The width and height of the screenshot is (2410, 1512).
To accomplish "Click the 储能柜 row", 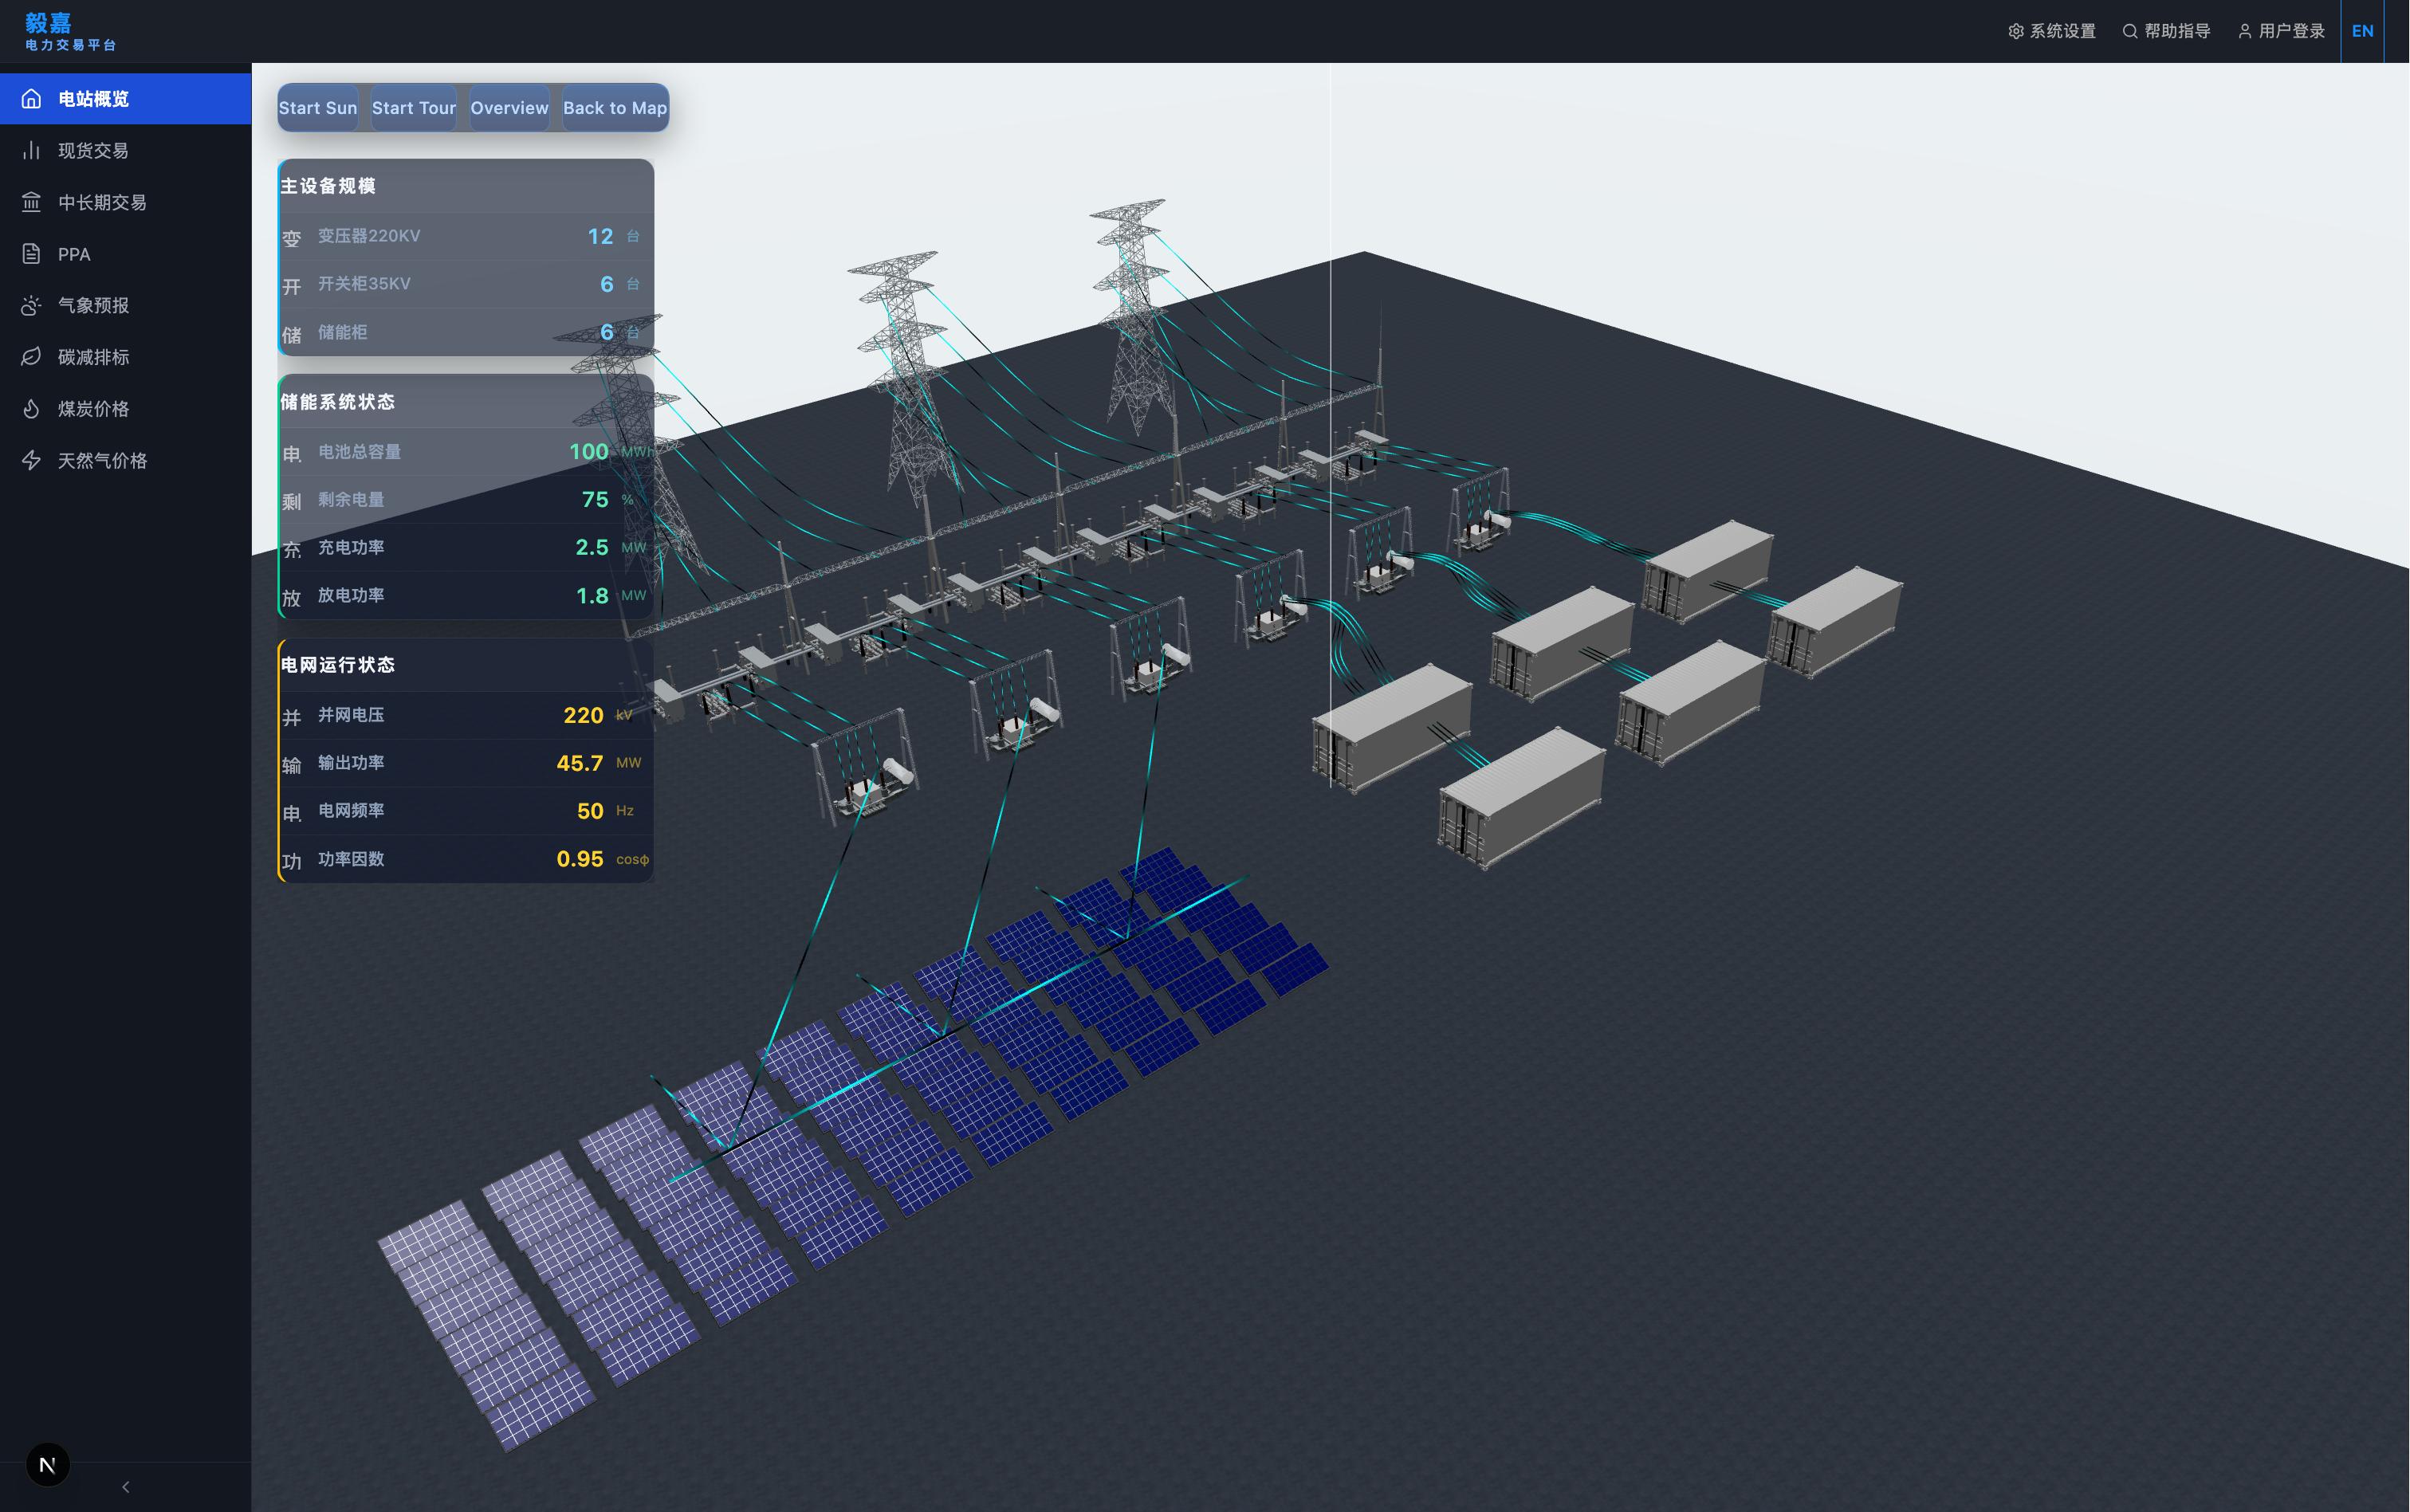I will pyautogui.click(x=466, y=332).
